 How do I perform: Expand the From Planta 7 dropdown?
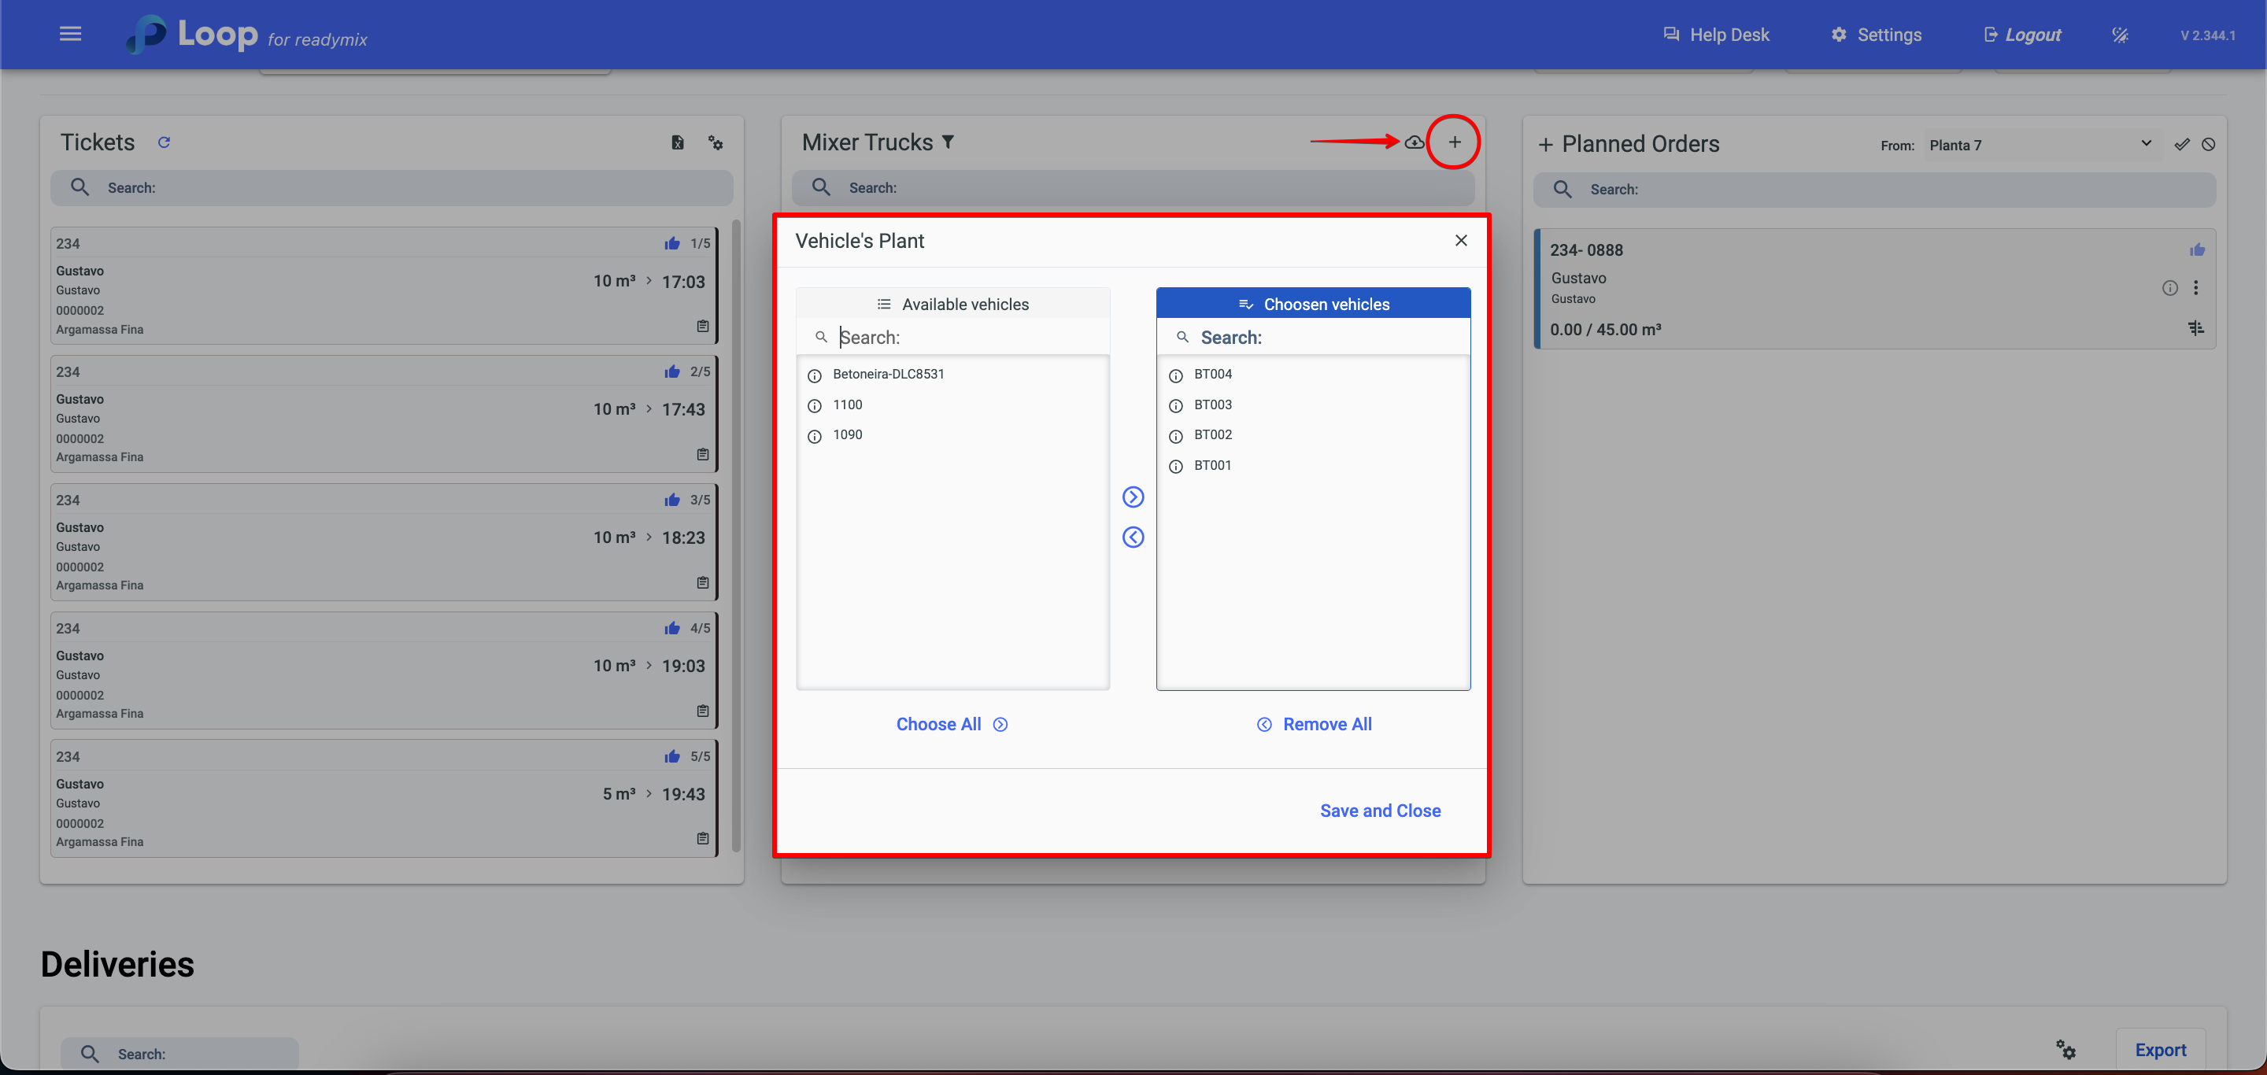pos(2146,144)
